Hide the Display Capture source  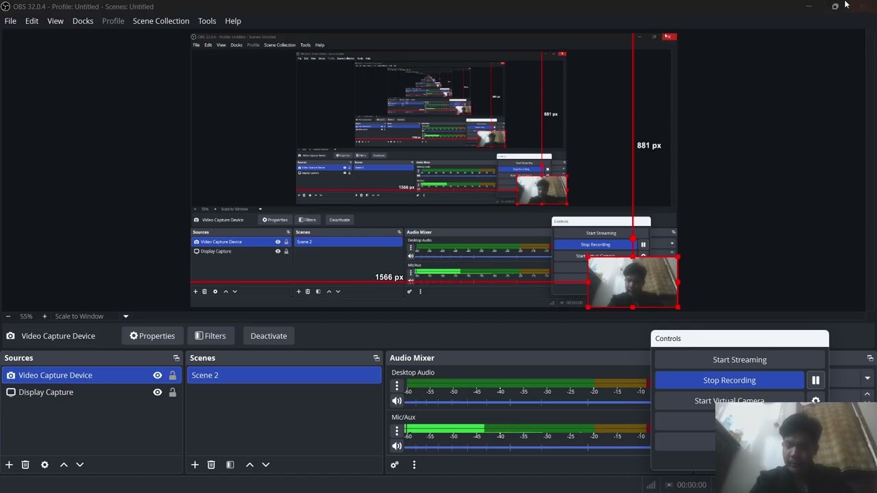click(158, 392)
